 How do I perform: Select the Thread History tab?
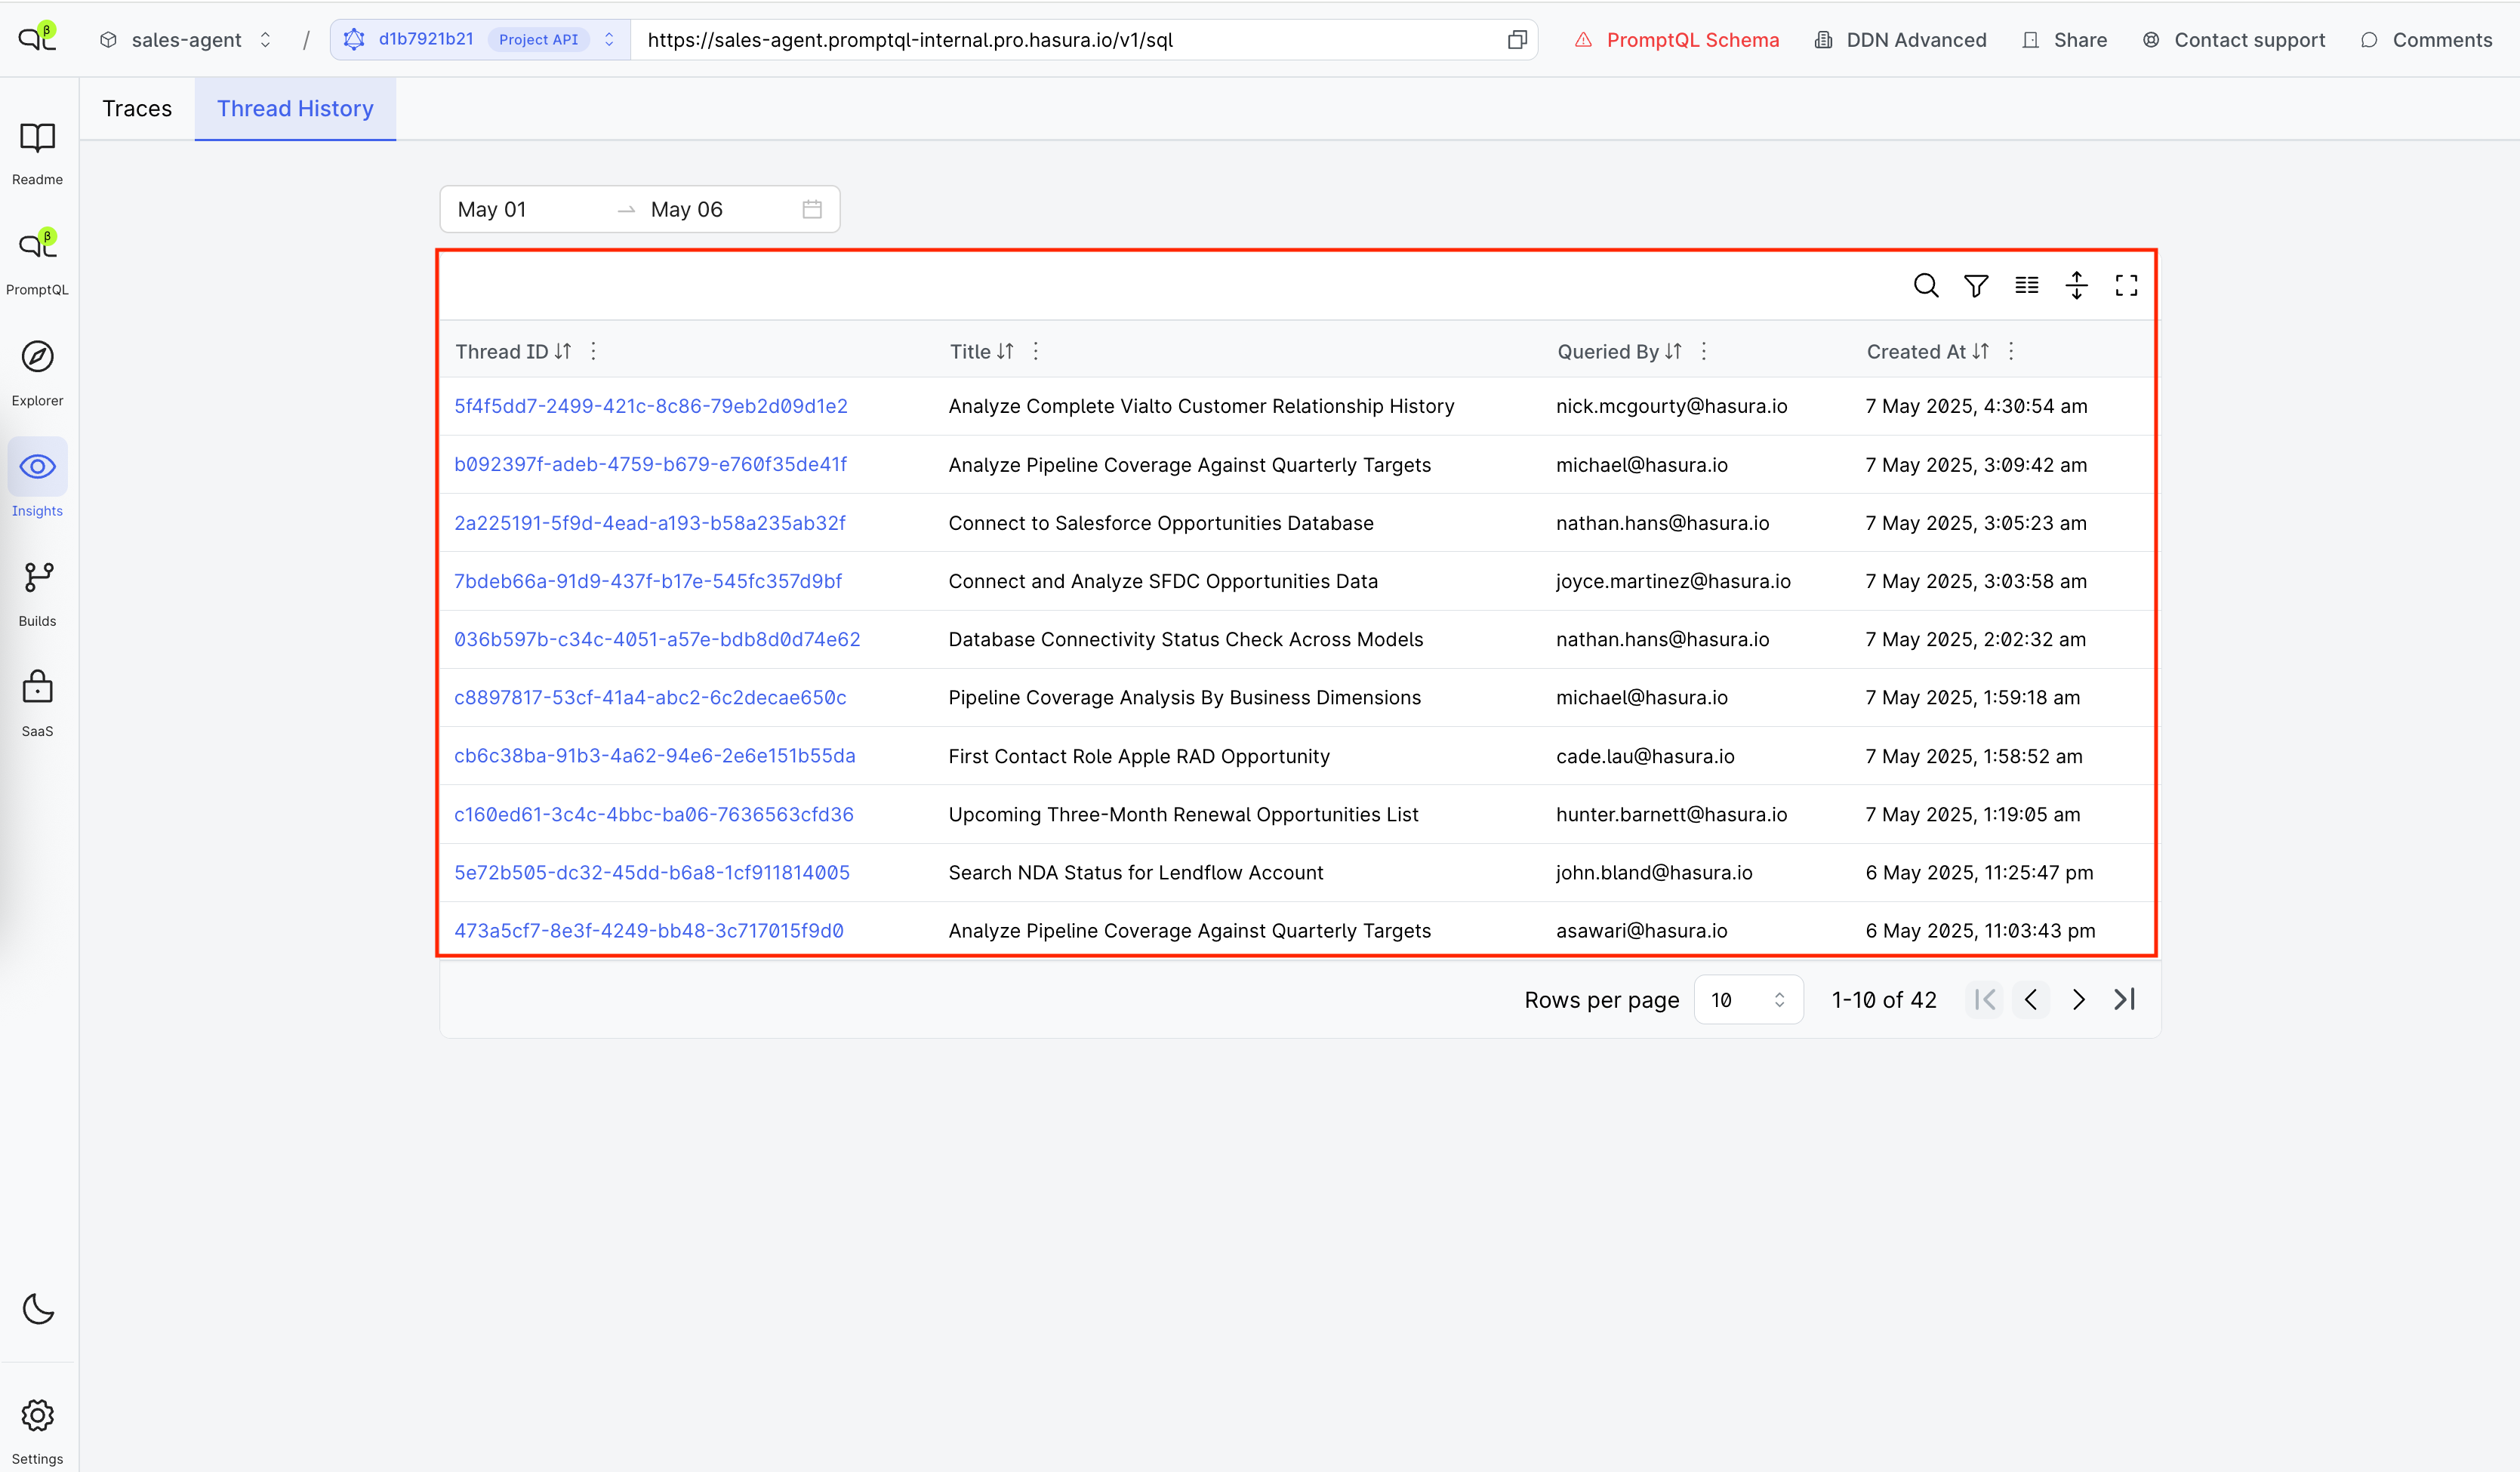[x=295, y=108]
